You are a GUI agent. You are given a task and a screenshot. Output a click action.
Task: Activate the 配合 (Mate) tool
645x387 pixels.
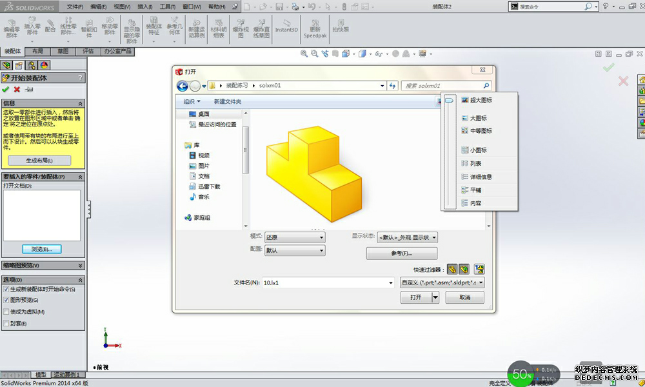(50, 26)
